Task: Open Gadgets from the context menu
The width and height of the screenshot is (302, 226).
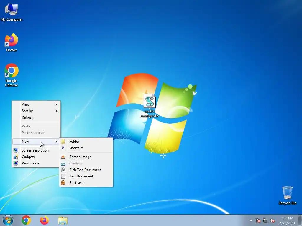Action: click(x=36, y=157)
